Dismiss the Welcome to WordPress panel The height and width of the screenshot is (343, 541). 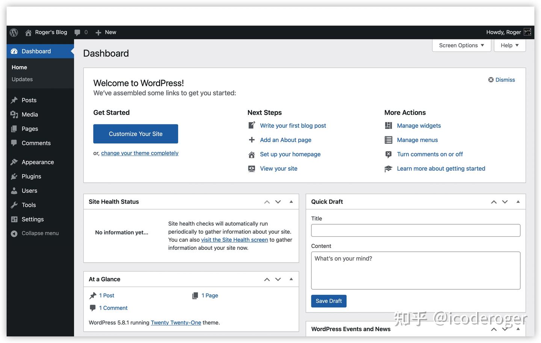click(502, 80)
